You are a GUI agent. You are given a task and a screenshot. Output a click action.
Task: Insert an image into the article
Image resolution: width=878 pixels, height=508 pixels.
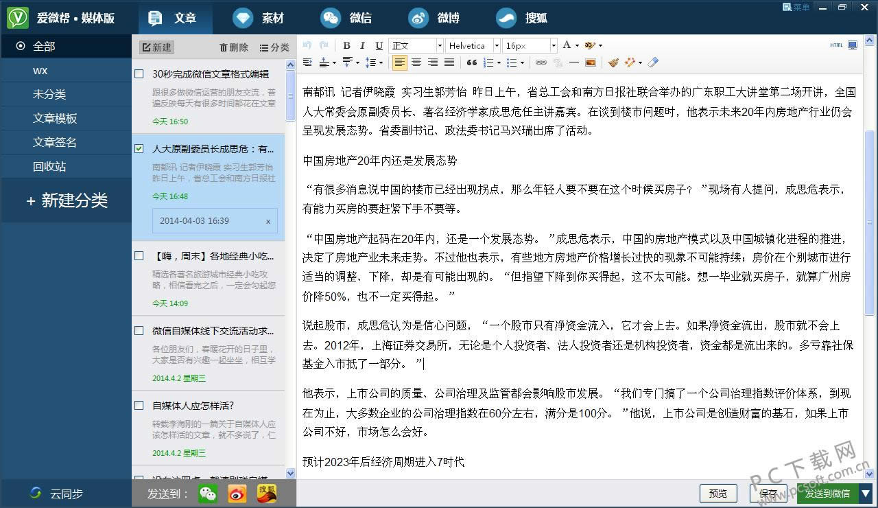click(591, 62)
